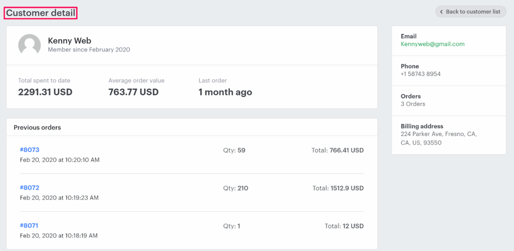Click the Previous orders section header

coord(37,128)
